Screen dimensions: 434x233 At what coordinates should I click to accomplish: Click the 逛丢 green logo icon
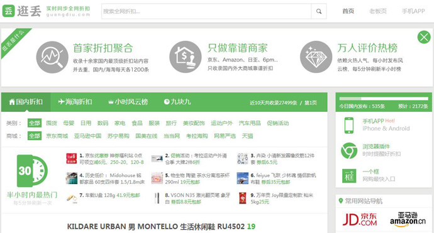(8, 11)
